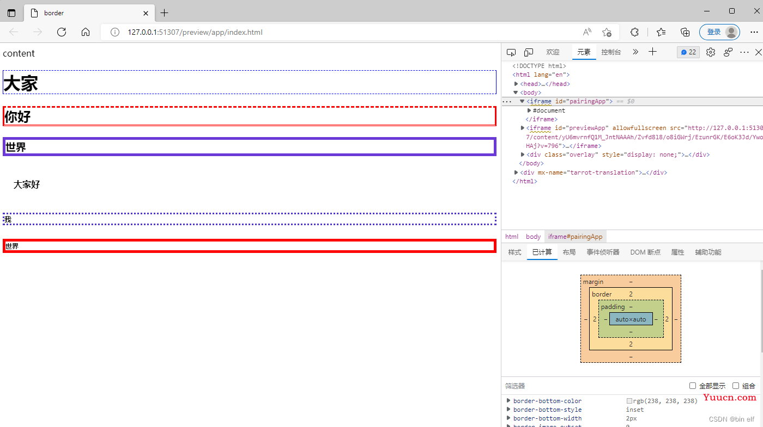Collapse the body element node

pos(516,92)
